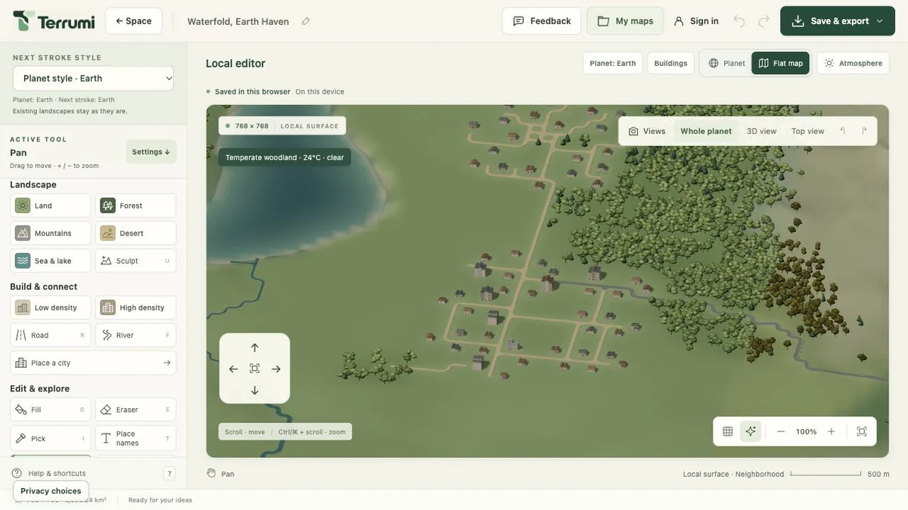Screen dimensions: 908x510
Task: Select the Desert tool
Action: click(135, 233)
